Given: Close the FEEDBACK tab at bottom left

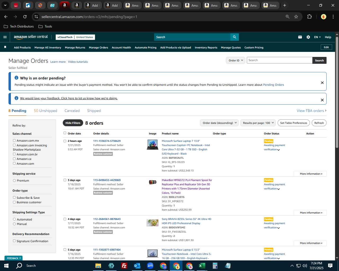Looking at the screenshot, I should (x=20, y=258).
